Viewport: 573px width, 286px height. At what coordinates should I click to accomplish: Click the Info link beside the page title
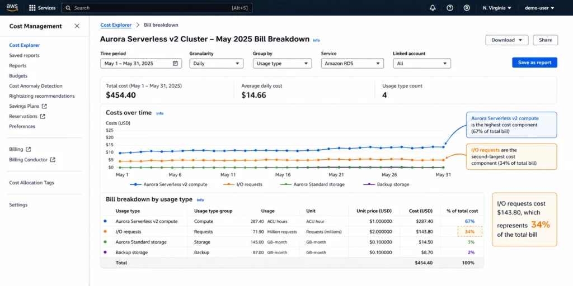click(x=316, y=40)
